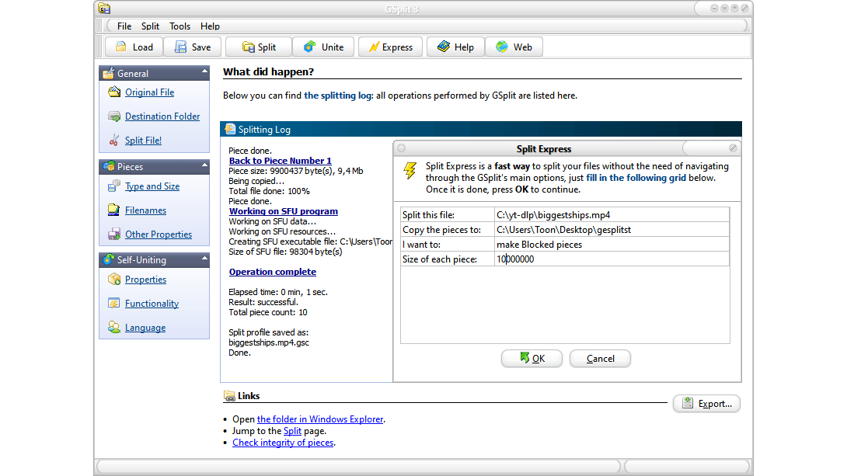847x476 pixels.
Task: Click the Split Express dialog top-right button
Action: click(x=733, y=148)
